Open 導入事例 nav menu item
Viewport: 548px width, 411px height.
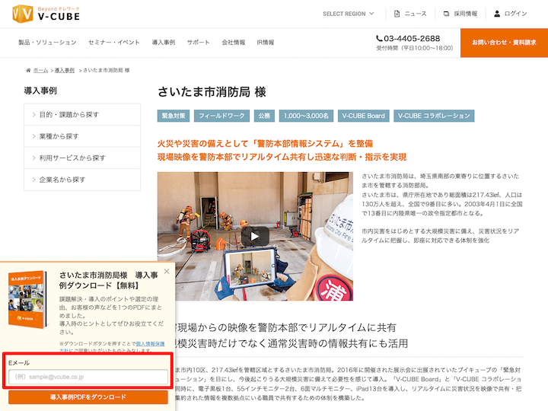[x=163, y=43]
